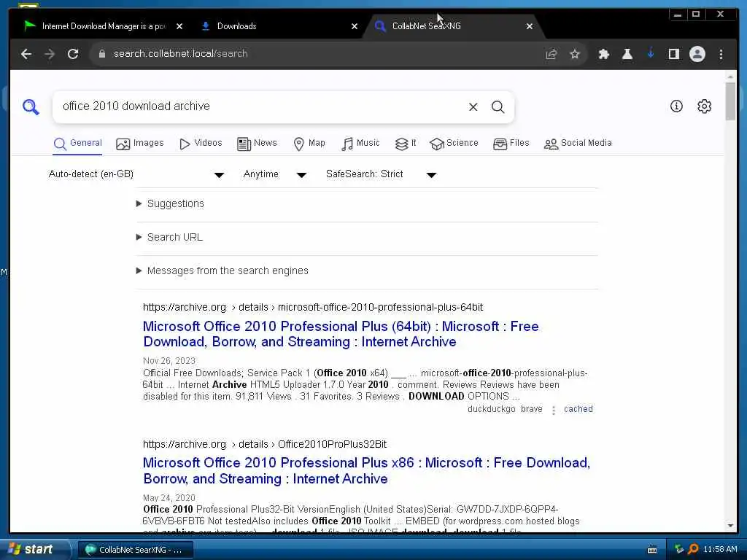The height and width of the screenshot is (560, 747).
Task: Click the page vertical scrollbar thumb
Action: [x=730, y=101]
